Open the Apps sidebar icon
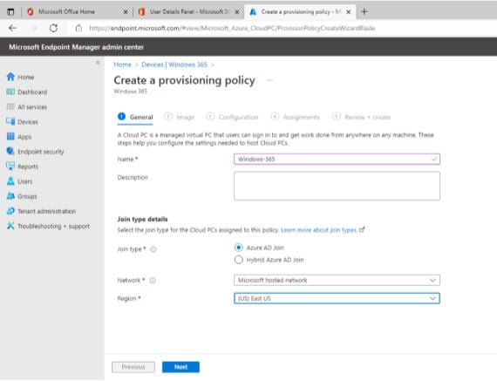497x381 pixels. pos(10,136)
